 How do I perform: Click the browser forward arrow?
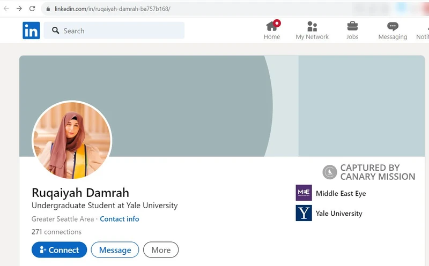pos(19,9)
